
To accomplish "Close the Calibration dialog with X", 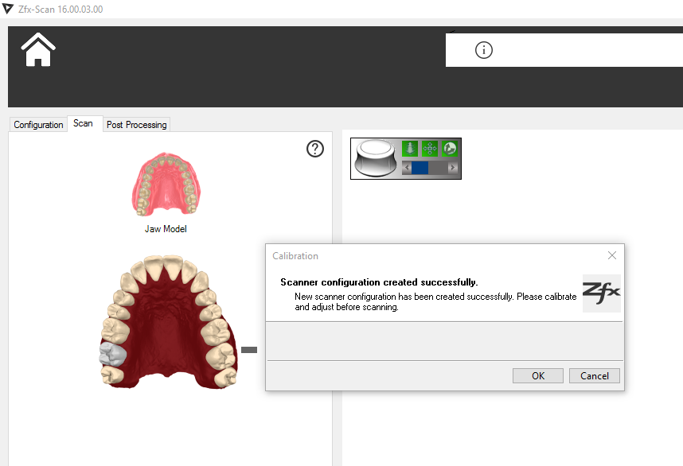I will tap(611, 255).
